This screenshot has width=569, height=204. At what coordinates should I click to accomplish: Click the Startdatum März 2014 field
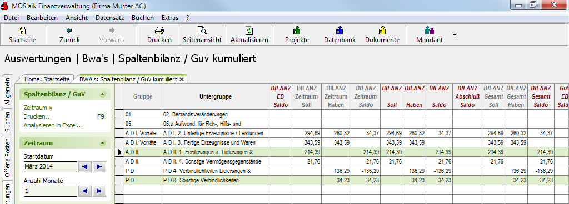(x=51, y=167)
